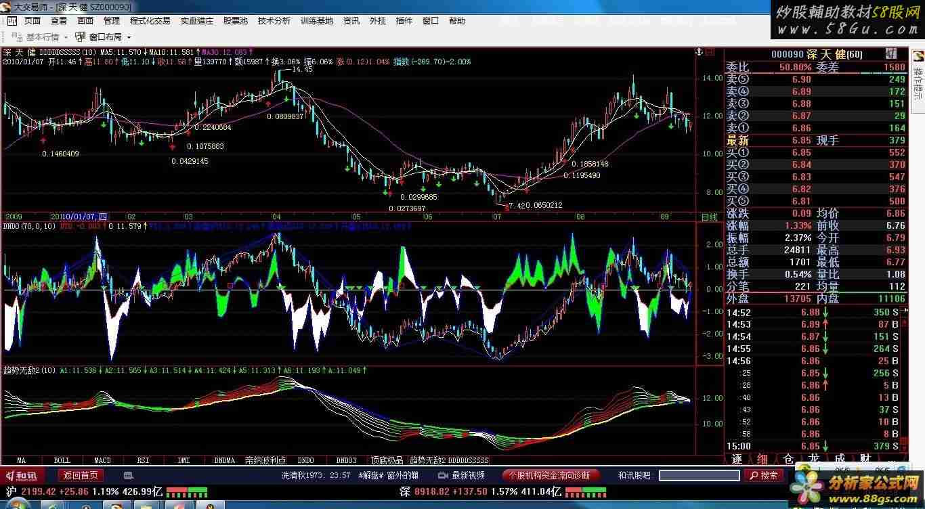The width and height of the screenshot is (925, 509).
Task: Select the RSI indicator tab
Action: click(x=143, y=460)
